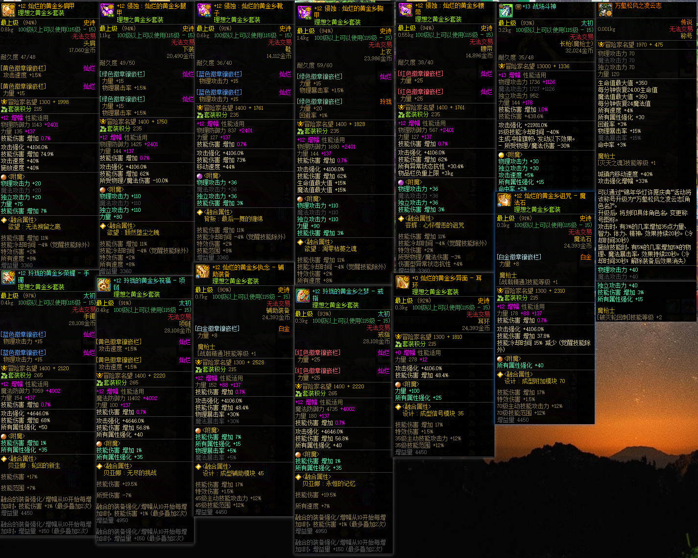The width and height of the screenshot is (698, 558).
Task: Click the 移动速度 +44% line
Action: tap(216, 167)
